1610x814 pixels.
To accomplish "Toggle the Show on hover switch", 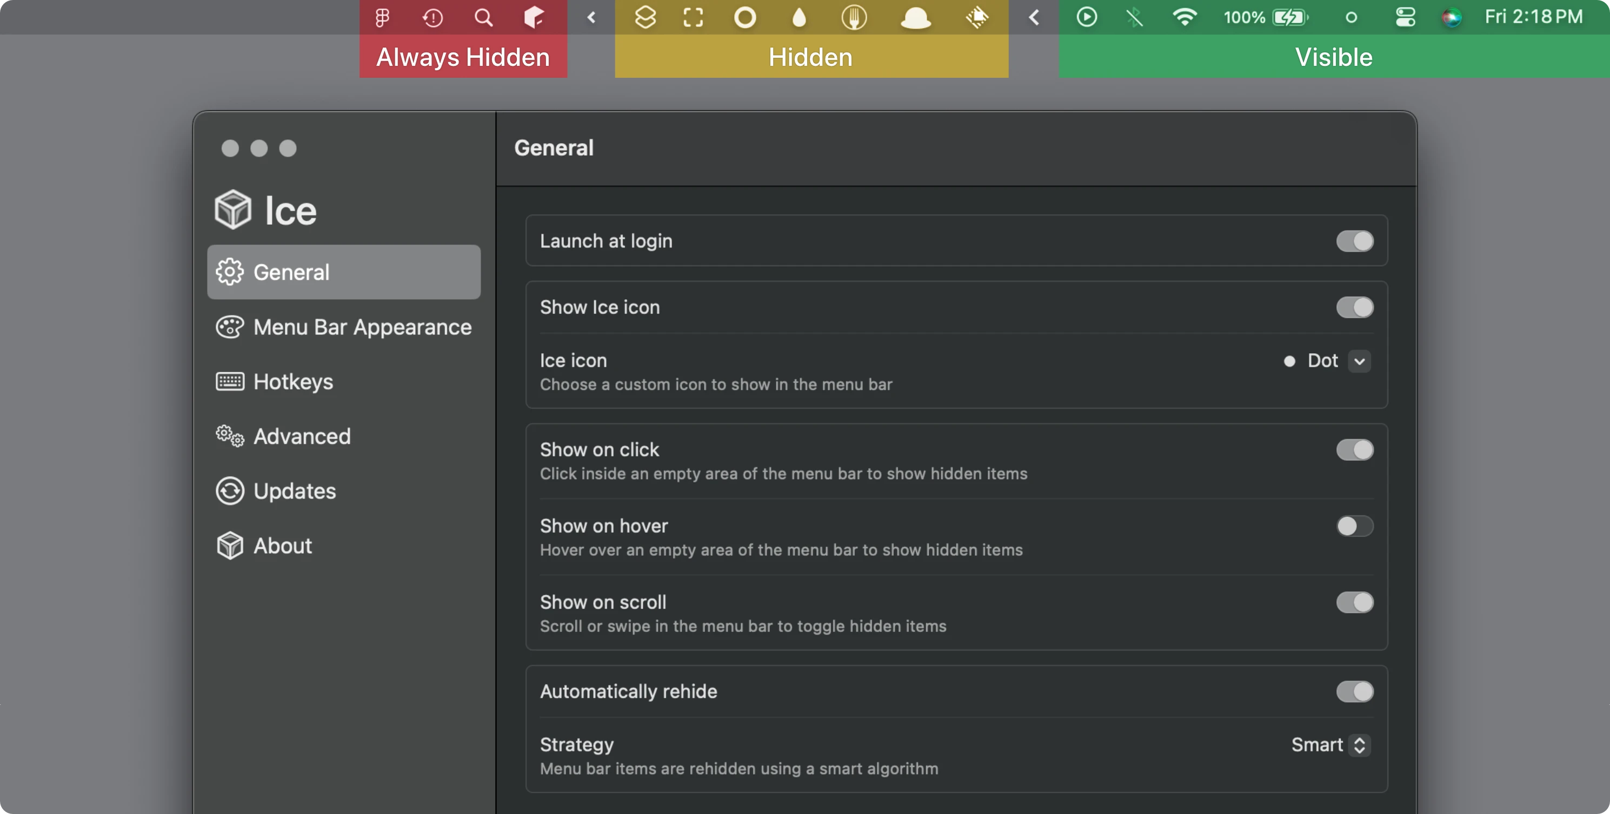I will click(1354, 526).
